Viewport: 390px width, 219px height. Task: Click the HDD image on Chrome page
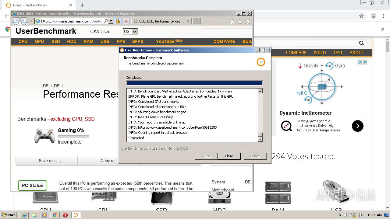(220, 198)
